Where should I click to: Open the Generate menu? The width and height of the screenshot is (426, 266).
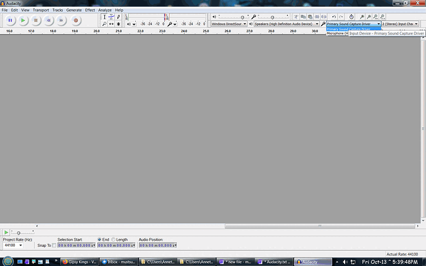pyautogui.click(x=74, y=10)
